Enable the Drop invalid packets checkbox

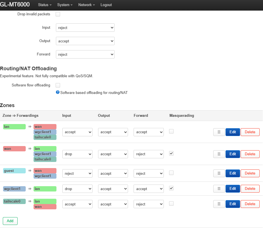pyautogui.click(x=58, y=14)
